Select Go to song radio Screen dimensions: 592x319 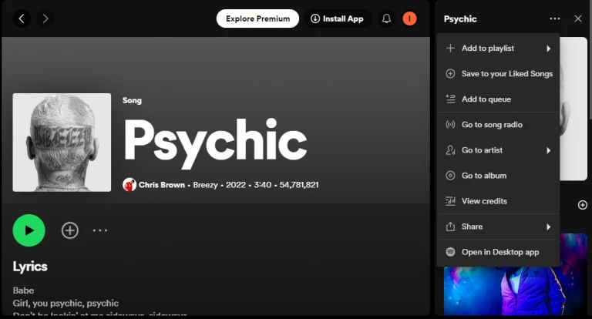pyautogui.click(x=492, y=125)
